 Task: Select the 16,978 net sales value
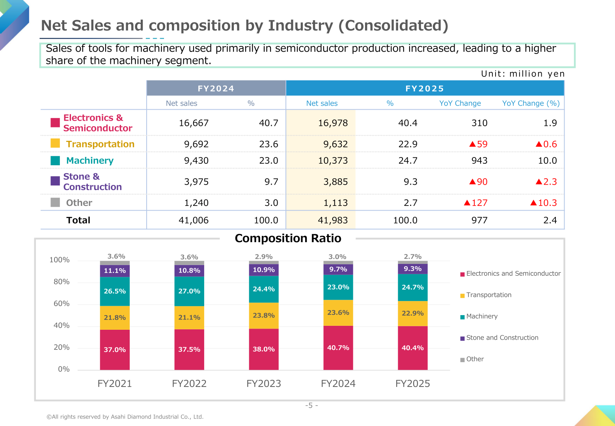[333, 123]
